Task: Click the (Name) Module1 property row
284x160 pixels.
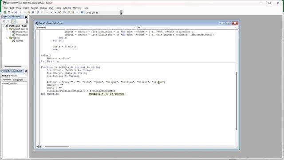Action: pos(15,84)
